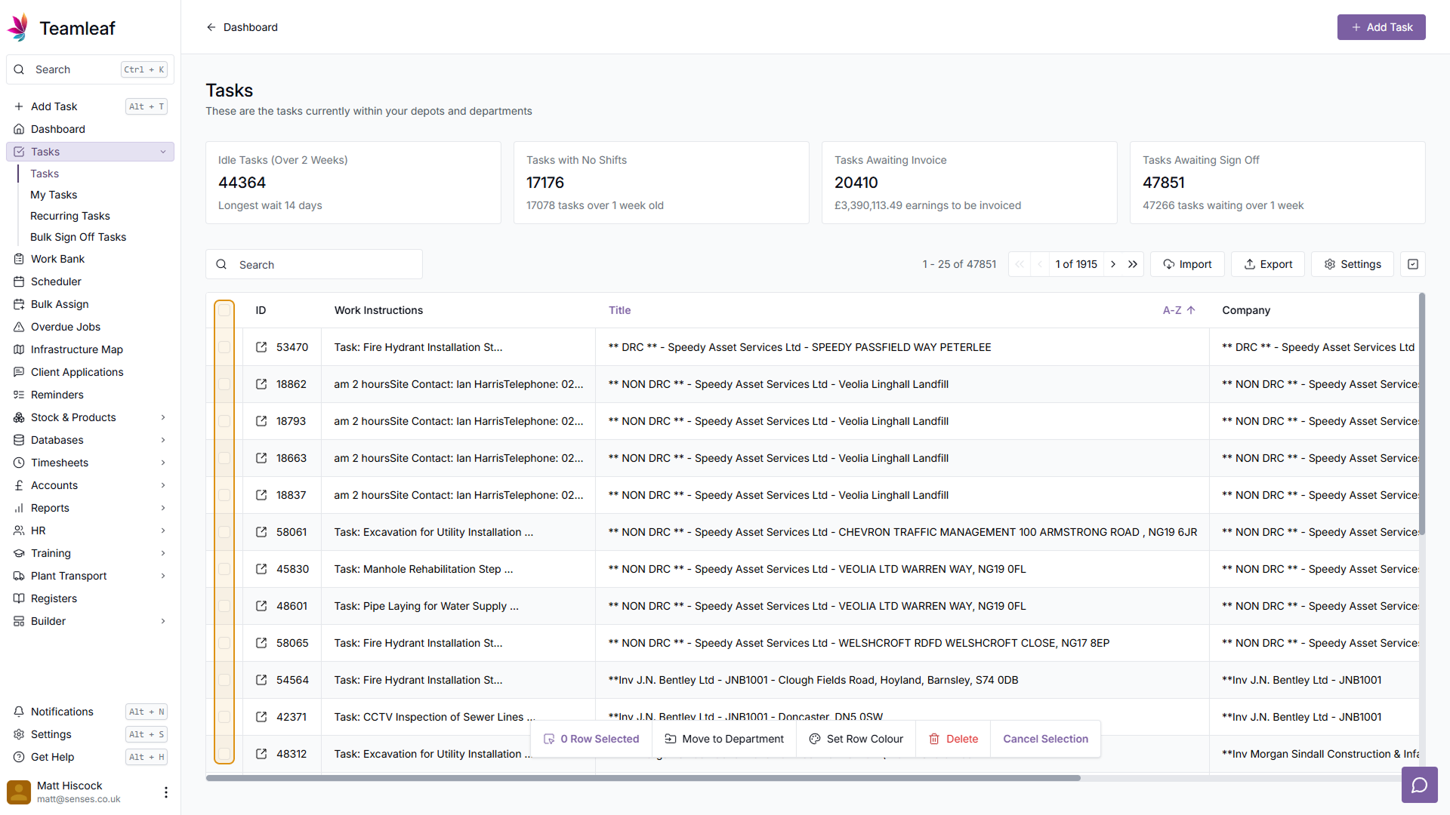Screen dimensions: 1450x815
Task: Click the Export button
Action: tap(1268, 264)
